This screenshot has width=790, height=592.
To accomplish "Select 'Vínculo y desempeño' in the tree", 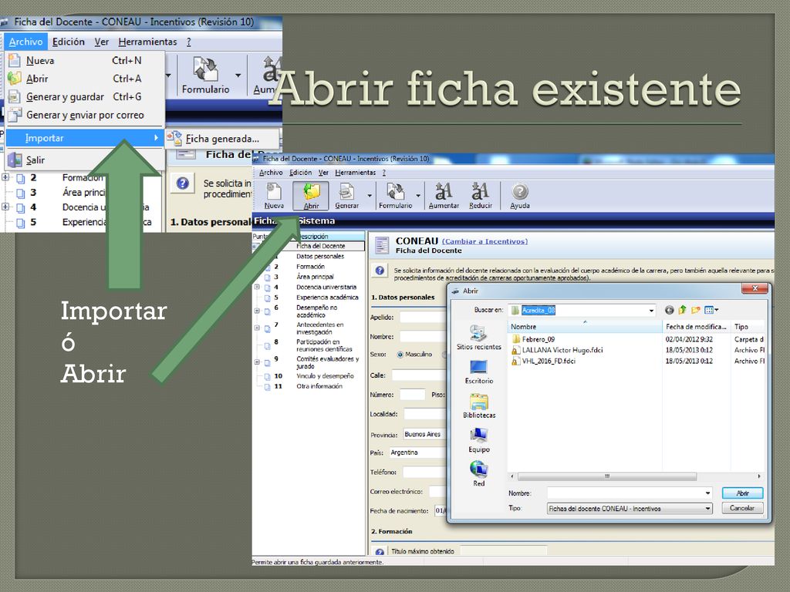I will pyautogui.click(x=325, y=376).
